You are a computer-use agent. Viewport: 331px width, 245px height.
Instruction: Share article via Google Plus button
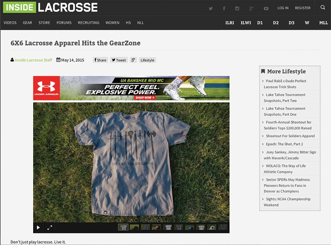click(133, 60)
